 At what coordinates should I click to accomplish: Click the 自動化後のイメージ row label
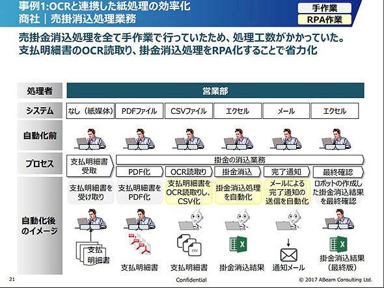[40, 226]
